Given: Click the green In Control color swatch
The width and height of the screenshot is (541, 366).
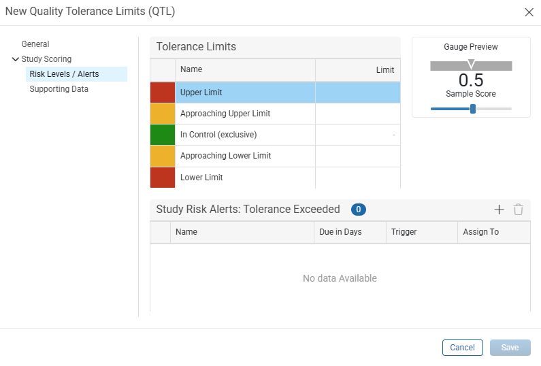Looking at the screenshot, I should coord(163,135).
